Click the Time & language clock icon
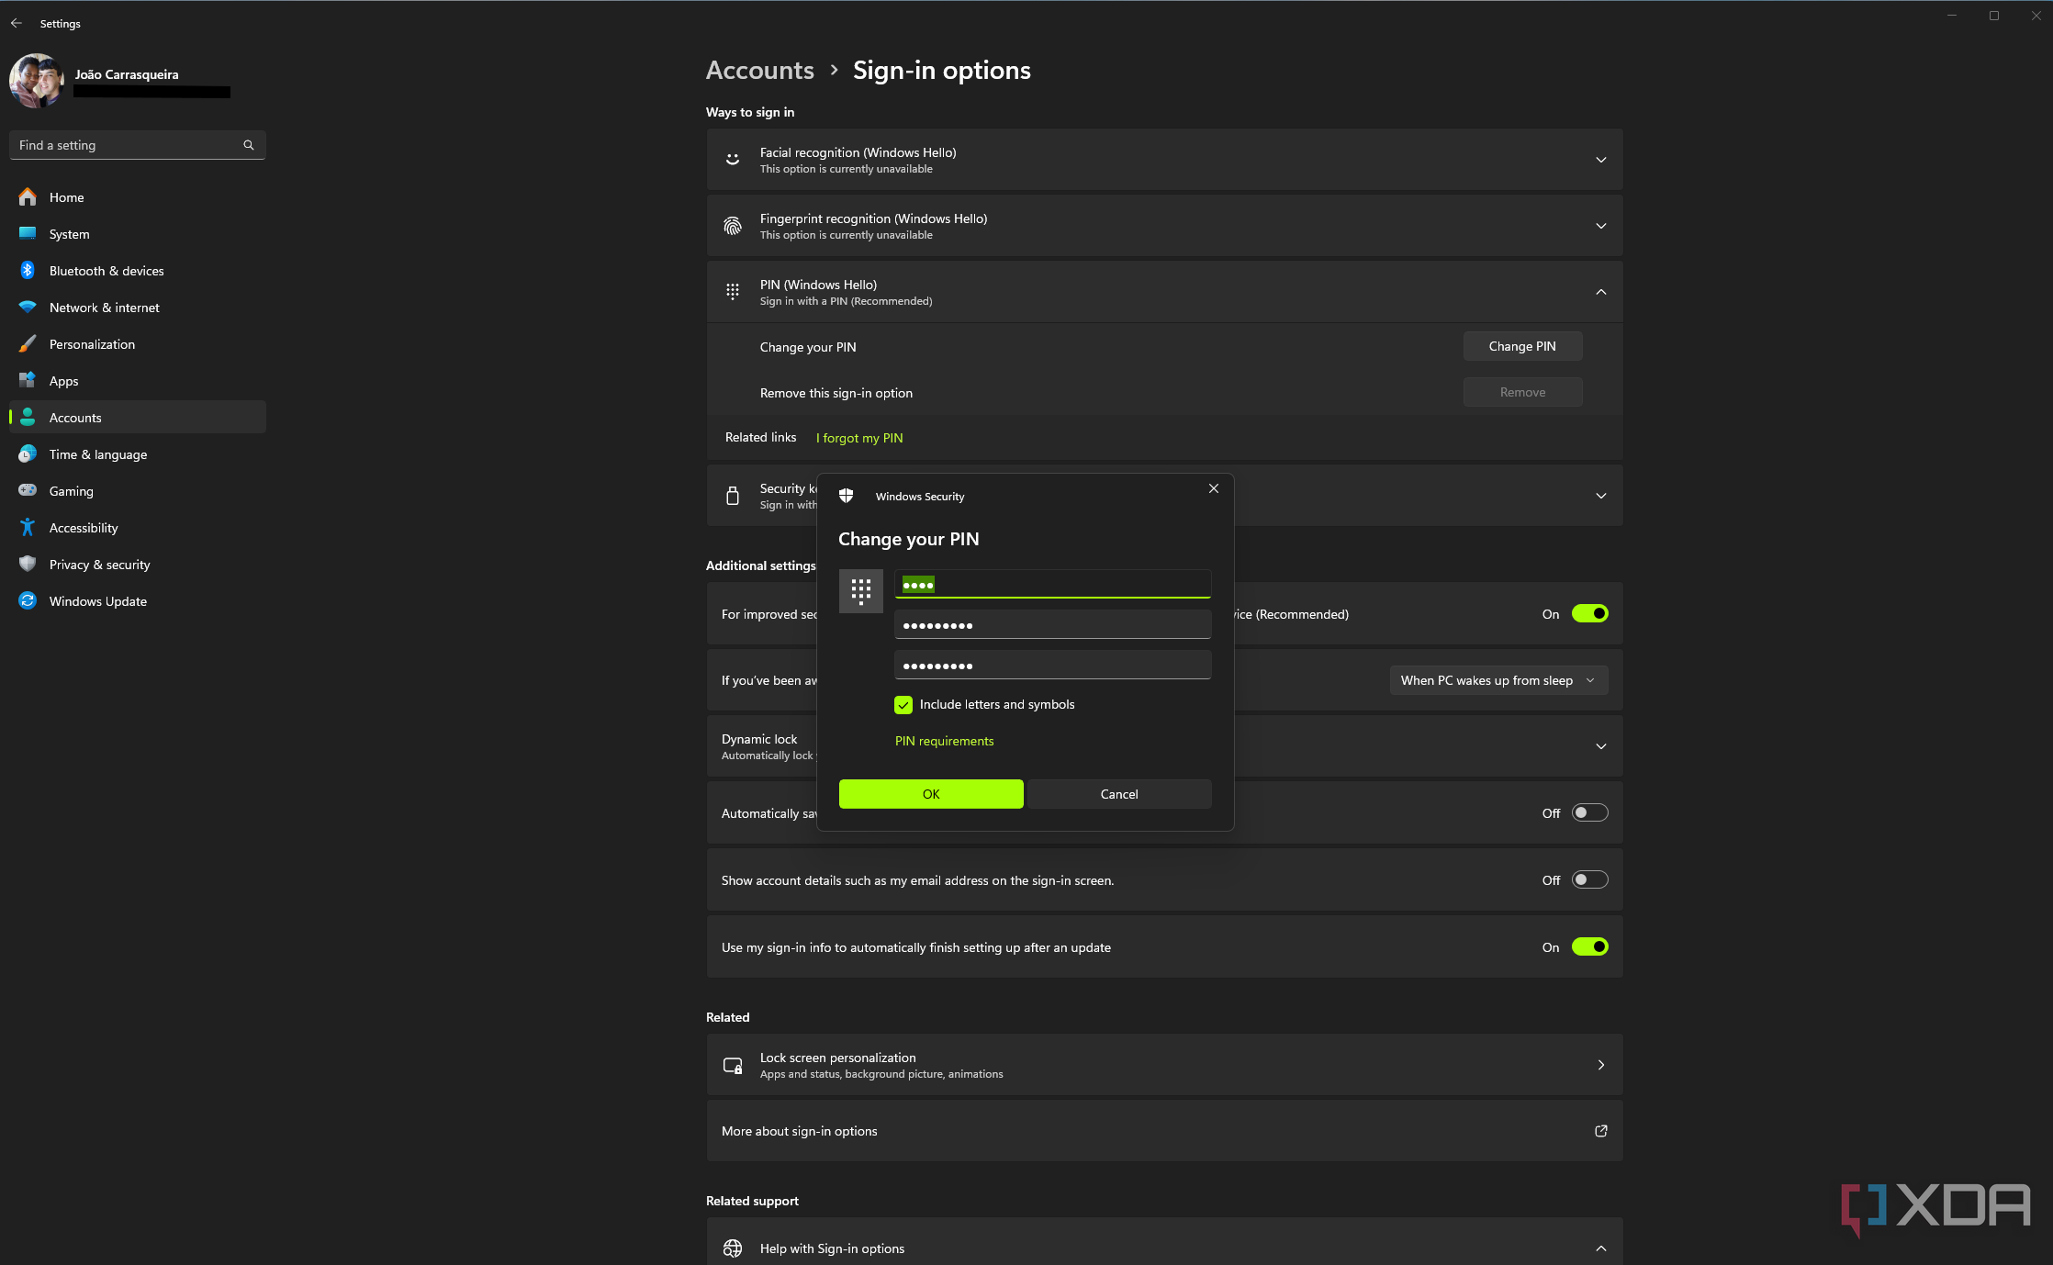This screenshot has height=1265, width=2053. [28, 453]
